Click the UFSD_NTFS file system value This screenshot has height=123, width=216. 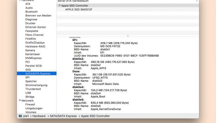(100, 78)
